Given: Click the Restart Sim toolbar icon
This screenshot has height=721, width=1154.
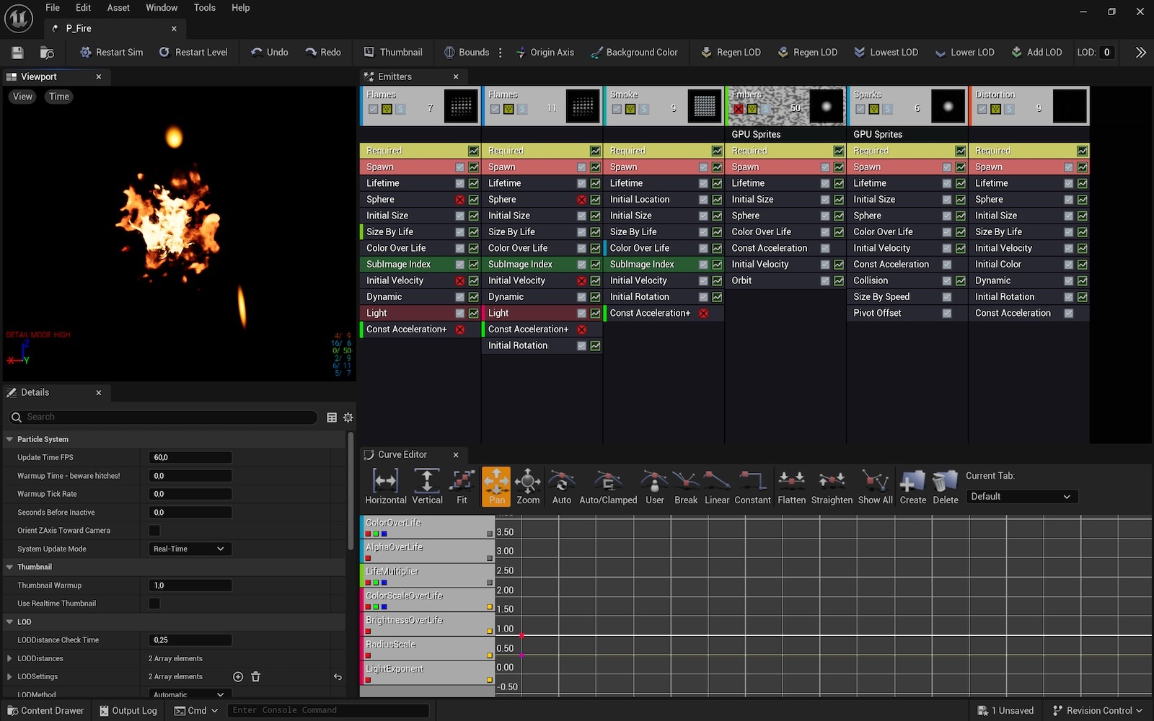Looking at the screenshot, I should coord(86,52).
